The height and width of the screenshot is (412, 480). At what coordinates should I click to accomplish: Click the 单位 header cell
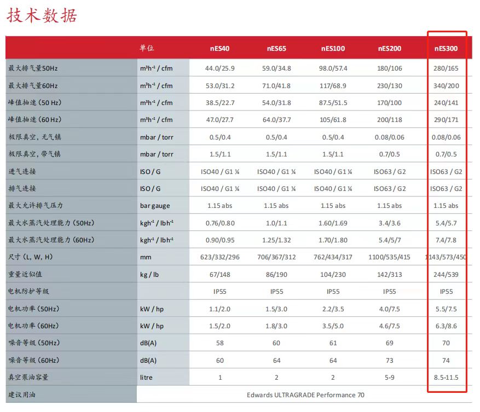[x=147, y=48]
